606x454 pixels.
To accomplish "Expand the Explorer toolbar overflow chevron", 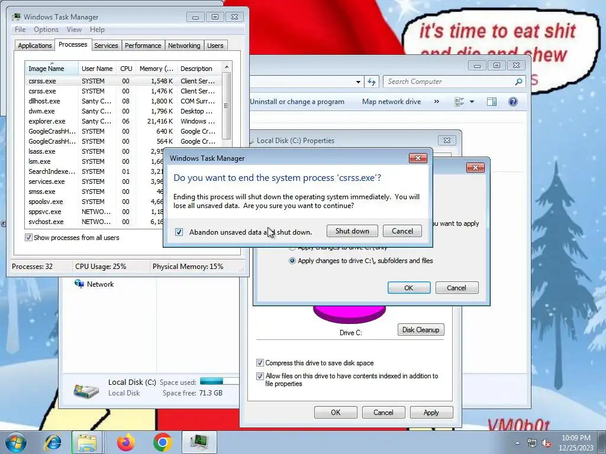I will coord(436,102).
